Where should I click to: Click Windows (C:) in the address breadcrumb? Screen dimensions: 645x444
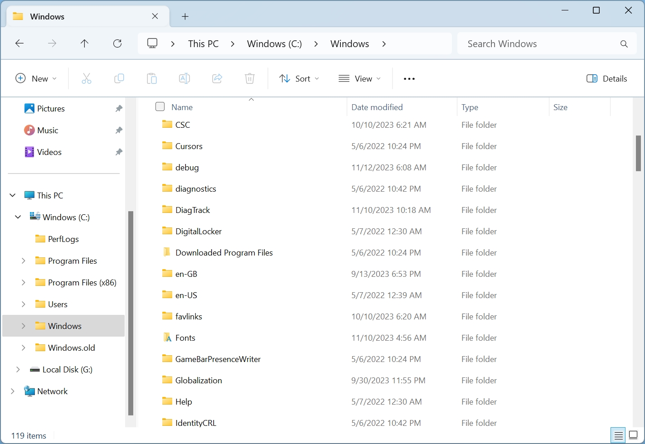pyautogui.click(x=274, y=44)
